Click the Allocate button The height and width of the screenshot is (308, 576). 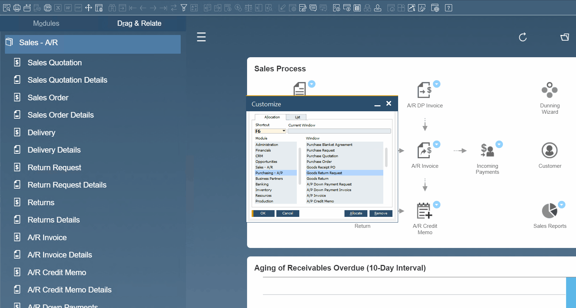click(x=356, y=213)
